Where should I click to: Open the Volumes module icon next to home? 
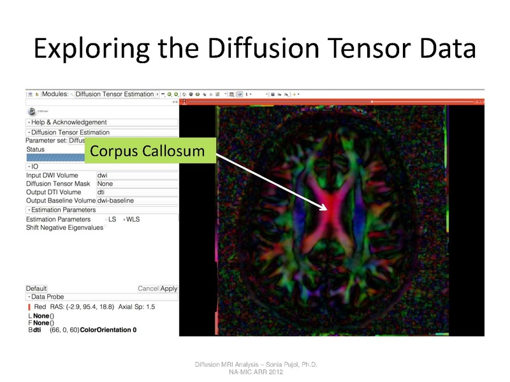(191, 94)
